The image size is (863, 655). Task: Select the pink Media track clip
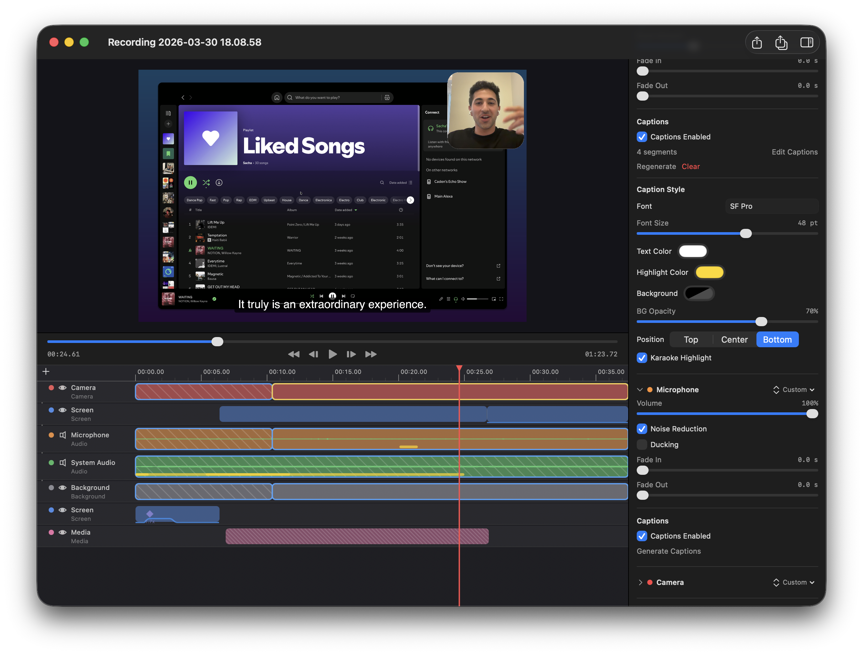coord(357,536)
